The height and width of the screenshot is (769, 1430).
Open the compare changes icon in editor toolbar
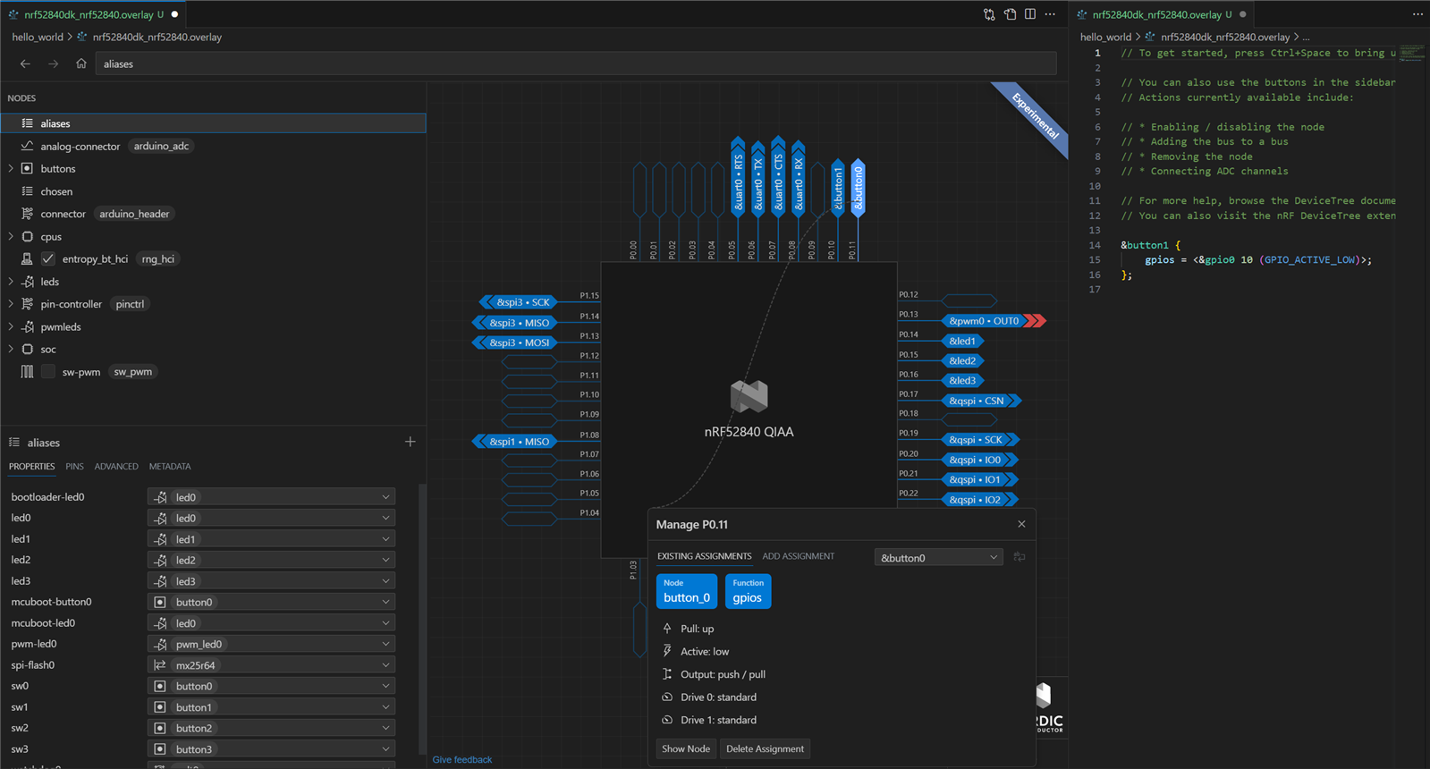989,14
